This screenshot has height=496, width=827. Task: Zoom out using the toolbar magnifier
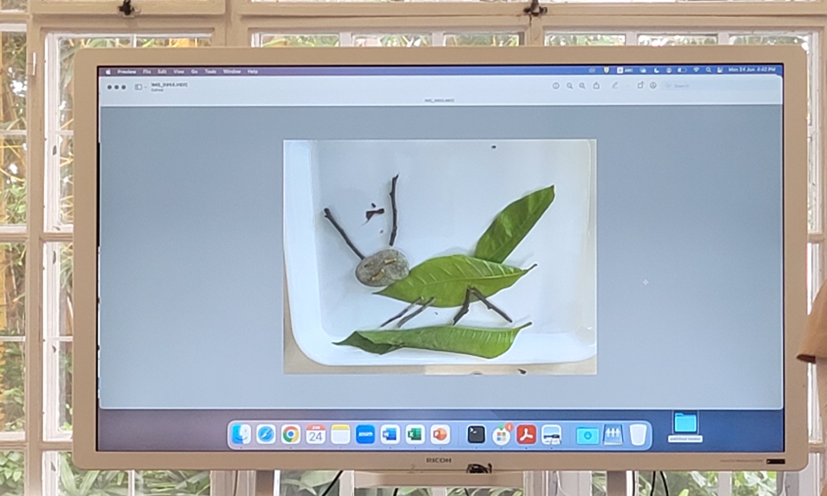(x=569, y=86)
